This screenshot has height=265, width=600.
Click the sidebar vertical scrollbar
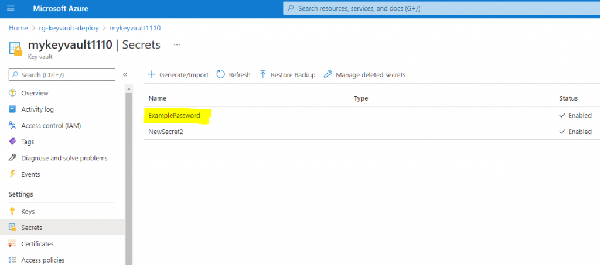129,175
